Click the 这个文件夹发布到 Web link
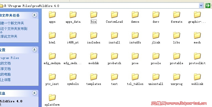The image size is (212, 107). click(x=14, y=30)
